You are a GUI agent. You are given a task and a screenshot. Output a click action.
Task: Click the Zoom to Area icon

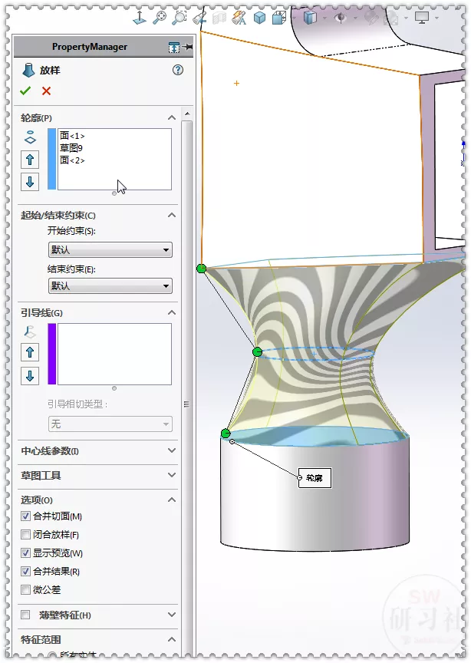pyautogui.click(x=180, y=18)
